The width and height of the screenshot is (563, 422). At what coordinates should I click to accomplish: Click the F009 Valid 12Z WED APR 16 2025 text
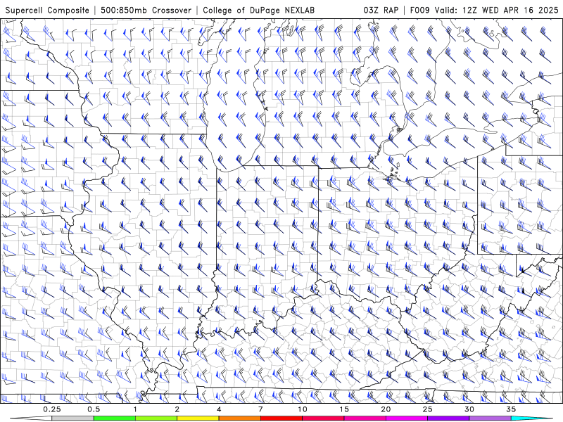[x=484, y=10]
